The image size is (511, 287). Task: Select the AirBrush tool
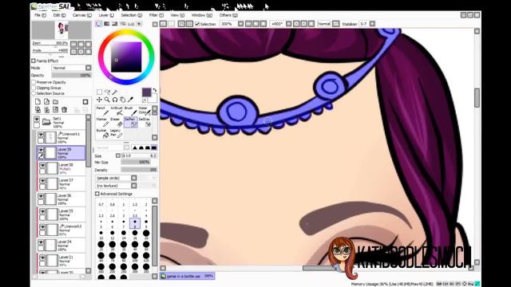117,111
